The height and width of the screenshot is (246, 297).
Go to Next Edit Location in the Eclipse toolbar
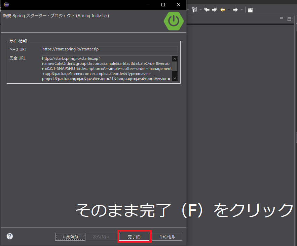pyautogui.click(x=215, y=10)
